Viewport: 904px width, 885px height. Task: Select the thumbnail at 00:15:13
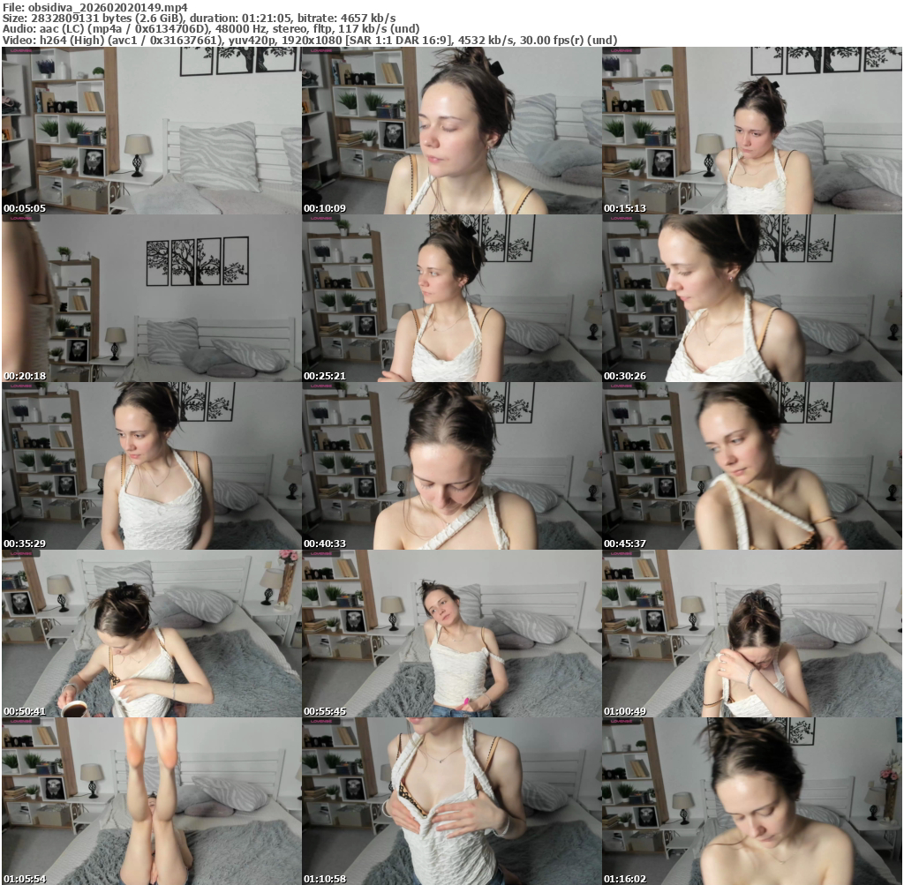pyautogui.click(x=752, y=131)
